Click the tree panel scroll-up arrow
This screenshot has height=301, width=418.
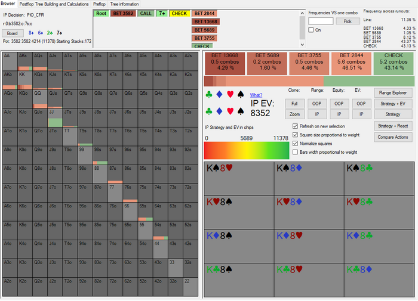[x=302, y=13]
